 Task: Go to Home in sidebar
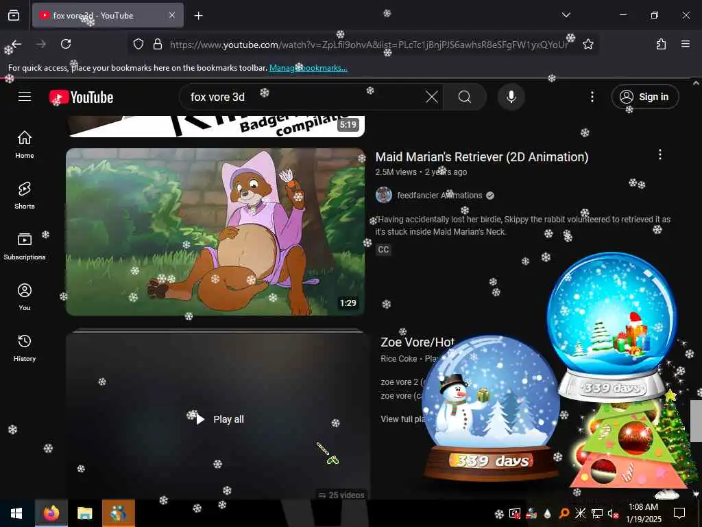(x=25, y=144)
